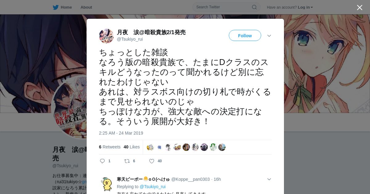Click the retweet arrows icon
The image size is (370, 194).
(127, 161)
